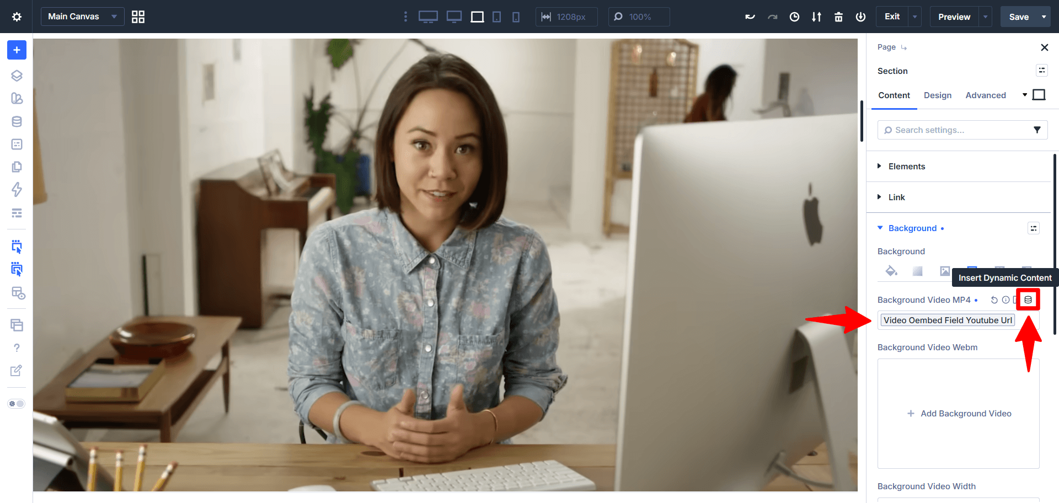The width and height of the screenshot is (1059, 503).
Task: Open the Exit button dropdown arrow
Action: click(915, 17)
